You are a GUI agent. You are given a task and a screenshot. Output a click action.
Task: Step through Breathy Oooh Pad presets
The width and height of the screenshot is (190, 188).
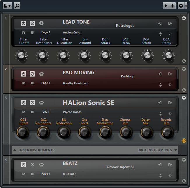161,85
